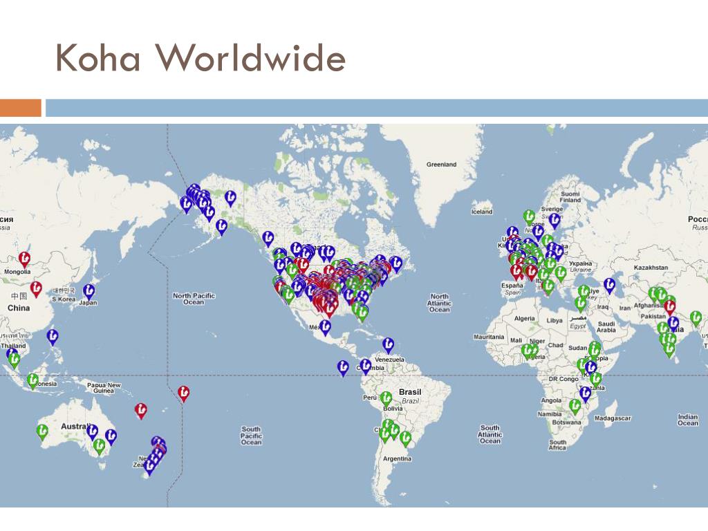Image resolution: width=708 pixels, height=531 pixels.
Task: Click the blue marker in southeast Alaska
Action: (221, 227)
